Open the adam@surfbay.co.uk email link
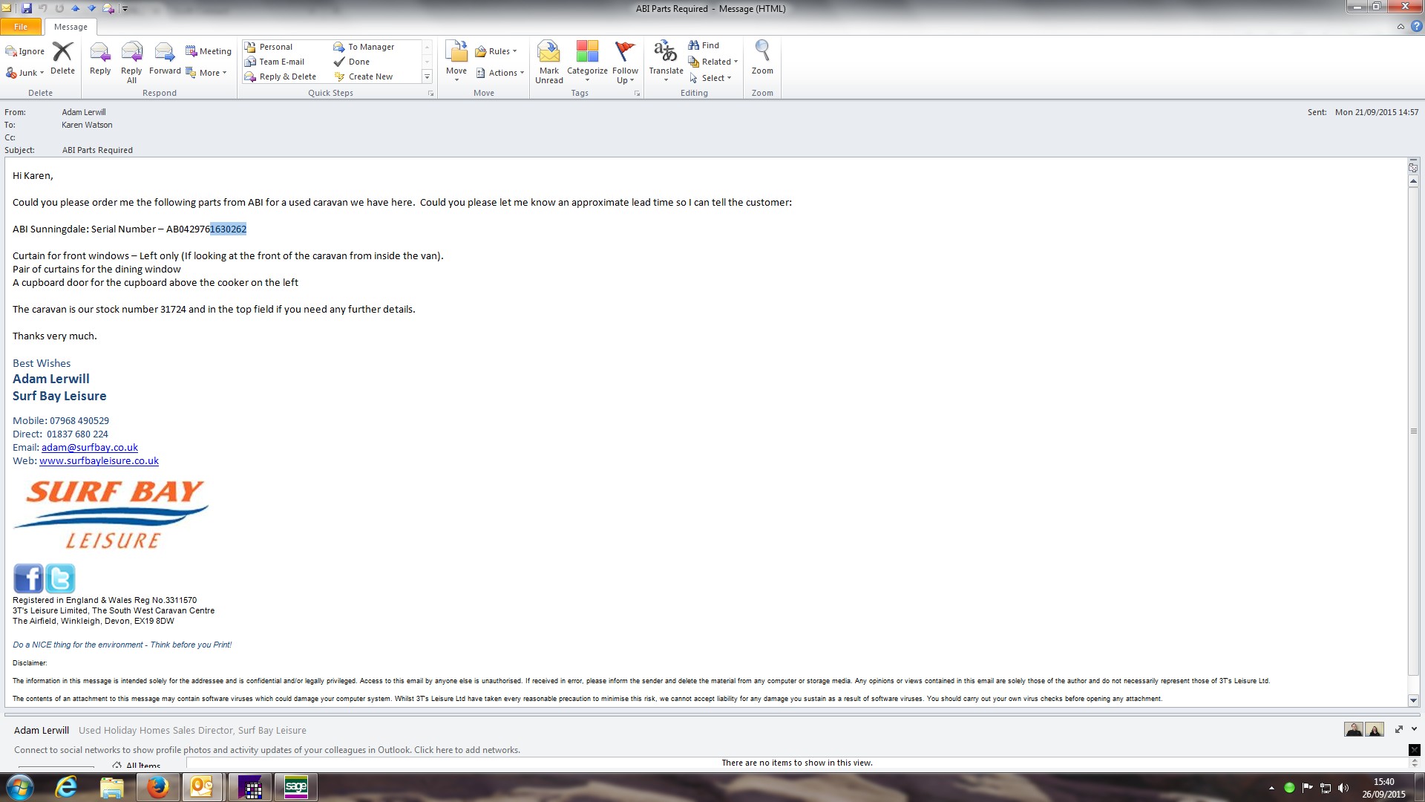 click(x=90, y=447)
